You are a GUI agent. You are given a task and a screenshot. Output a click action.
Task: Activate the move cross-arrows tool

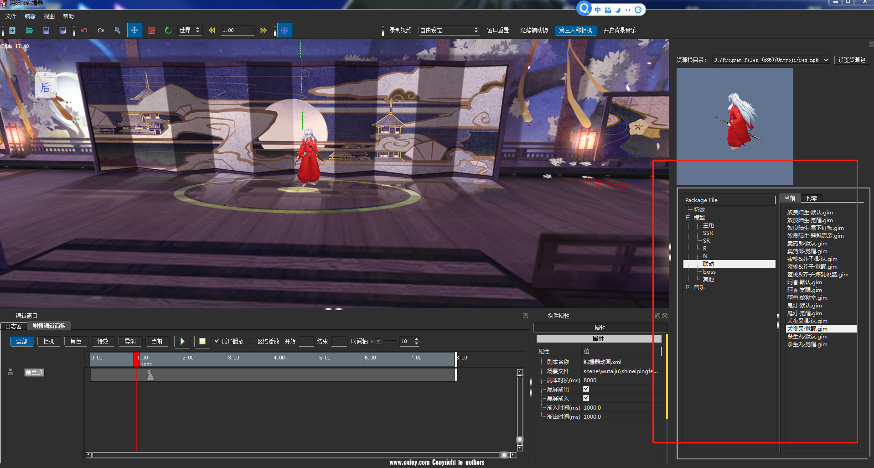134,30
